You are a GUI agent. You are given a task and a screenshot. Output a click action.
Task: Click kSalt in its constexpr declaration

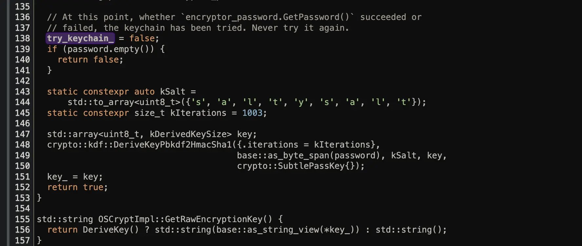click(172, 92)
